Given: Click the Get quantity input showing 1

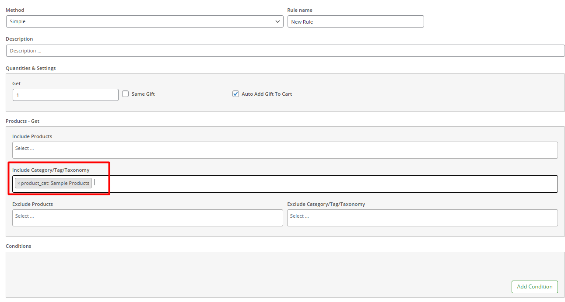Looking at the screenshot, I should tap(66, 95).
